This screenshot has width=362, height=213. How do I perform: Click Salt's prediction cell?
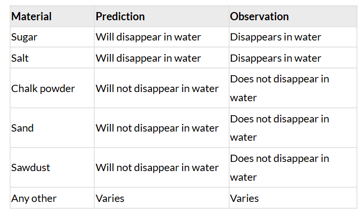pyautogui.click(x=148, y=58)
